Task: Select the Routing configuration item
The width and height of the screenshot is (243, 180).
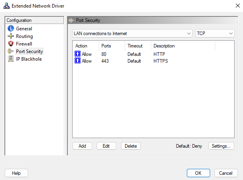Action: [x=24, y=36]
